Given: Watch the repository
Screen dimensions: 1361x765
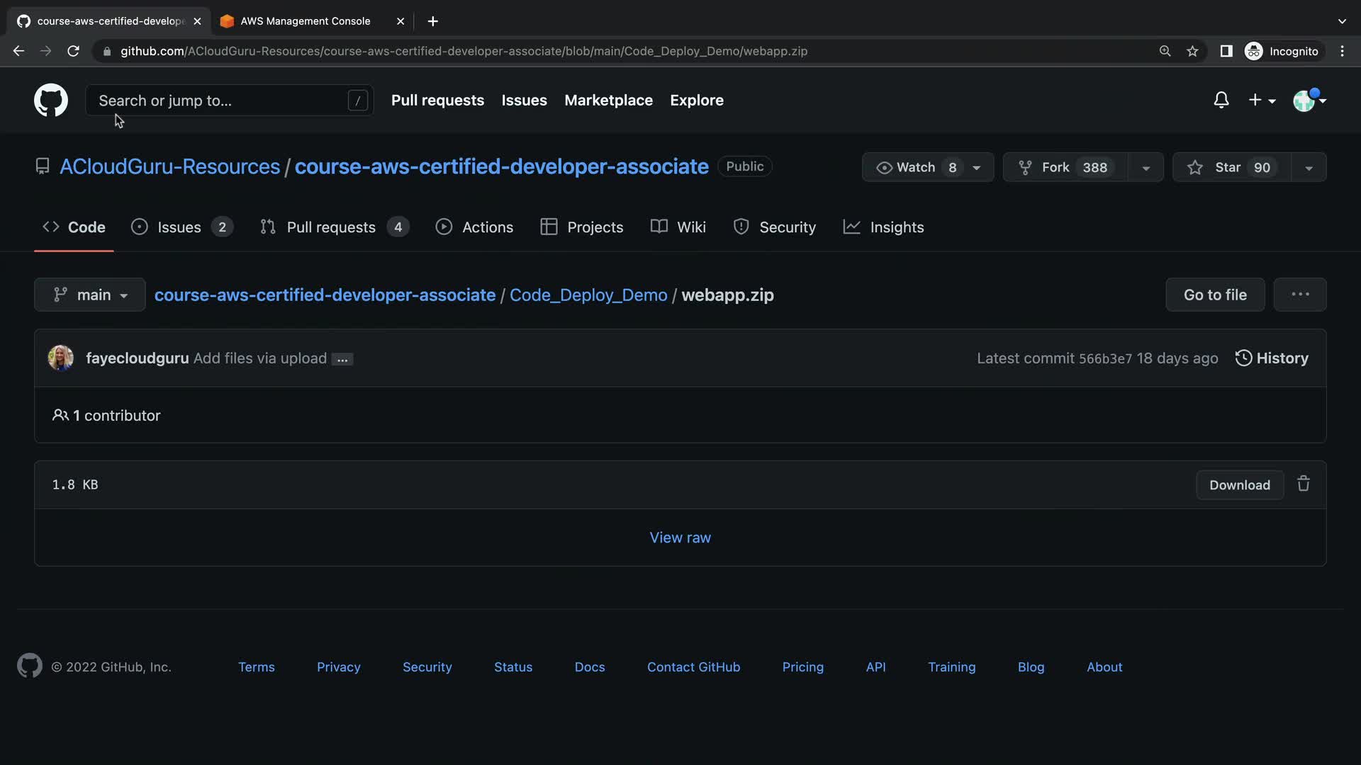Looking at the screenshot, I should pos(914,168).
